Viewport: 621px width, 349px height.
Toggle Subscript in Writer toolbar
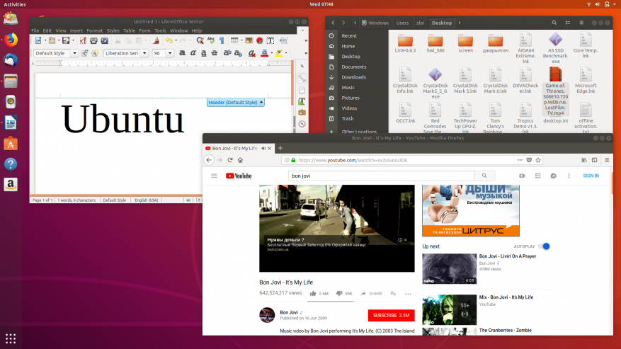(238, 53)
